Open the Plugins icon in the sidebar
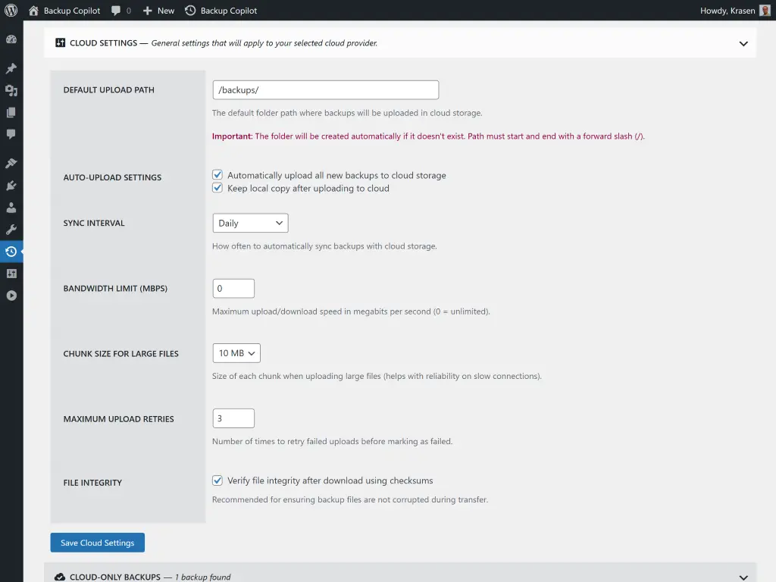The height and width of the screenshot is (582, 776). [11, 185]
